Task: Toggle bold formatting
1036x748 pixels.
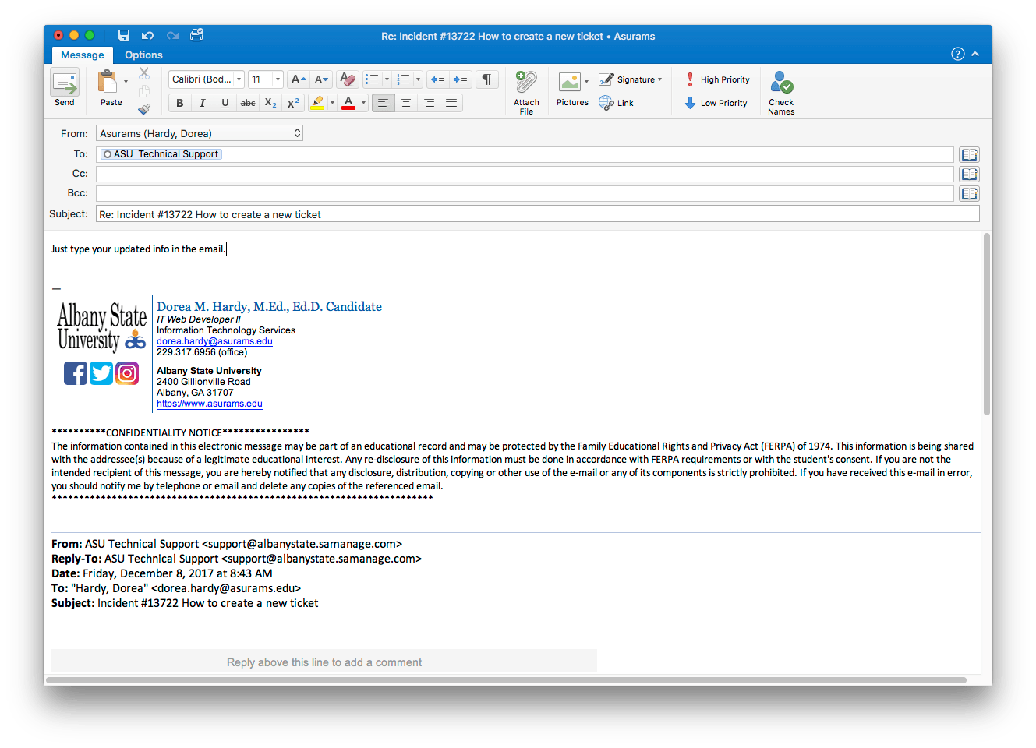Action: click(180, 103)
